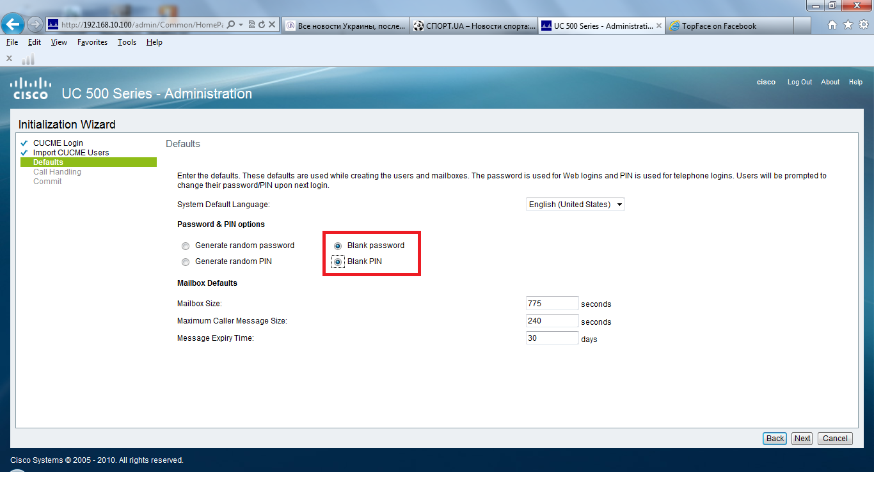Image resolution: width=874 pixels, height=491 pixels.
Task: Click the Cisco logo in the page header
Action: (x=30, y=88)
